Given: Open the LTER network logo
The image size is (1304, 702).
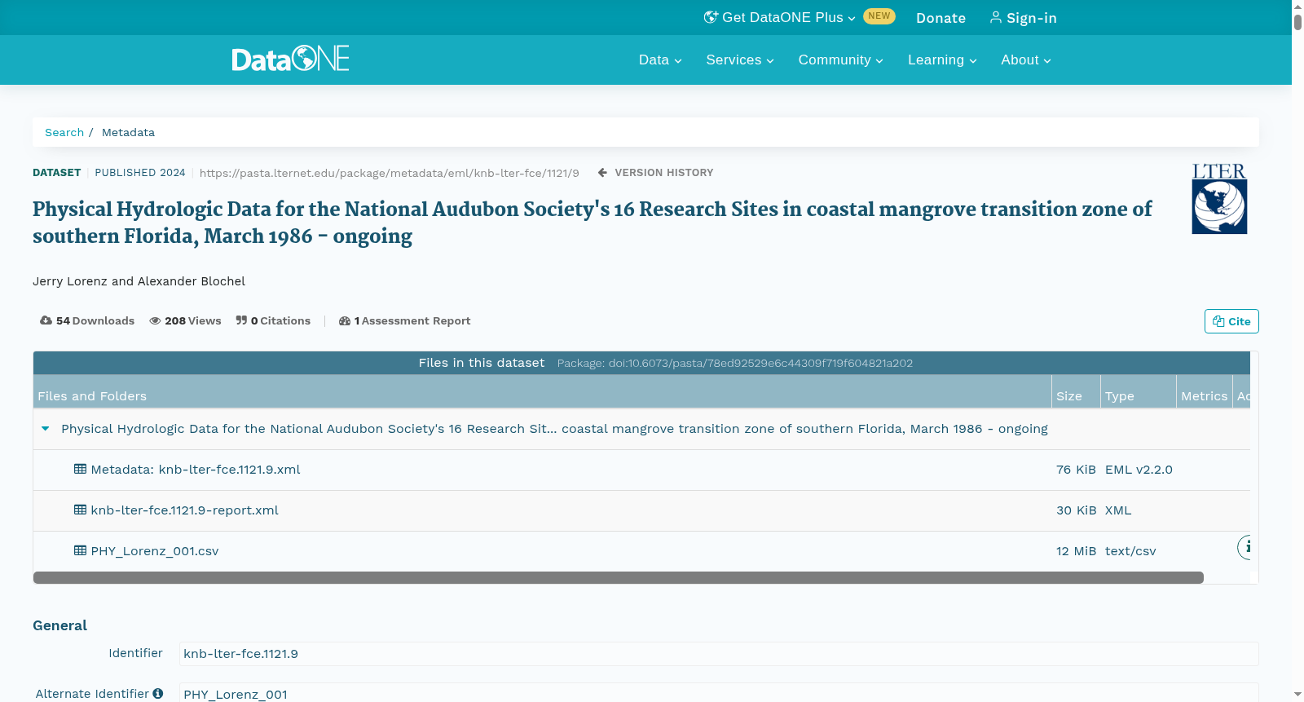Looking at the screenshot, I should [x=1219, y=198].
